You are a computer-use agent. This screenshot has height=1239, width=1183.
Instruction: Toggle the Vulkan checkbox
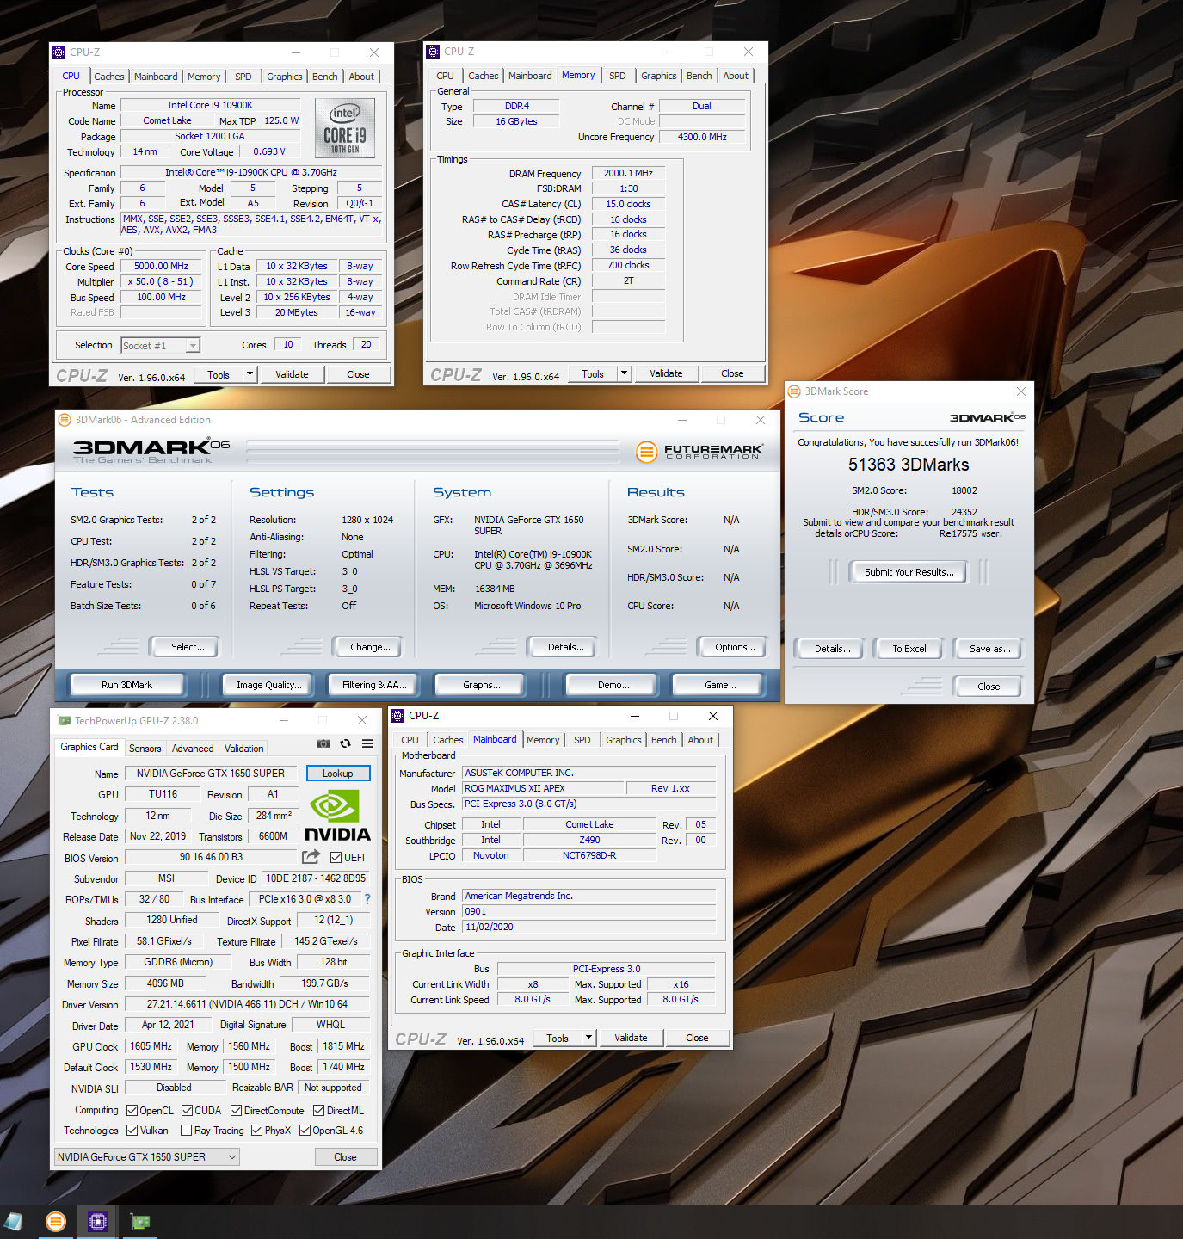(x=132, y=1131)
